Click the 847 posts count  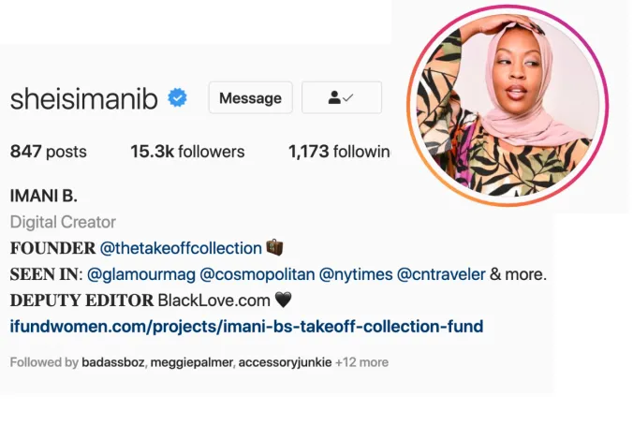click(x=49, y=152)
